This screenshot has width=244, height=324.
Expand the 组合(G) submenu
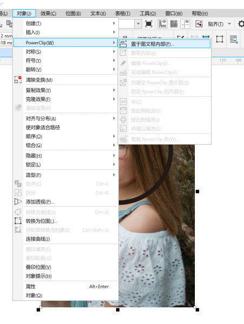[65, 145]
